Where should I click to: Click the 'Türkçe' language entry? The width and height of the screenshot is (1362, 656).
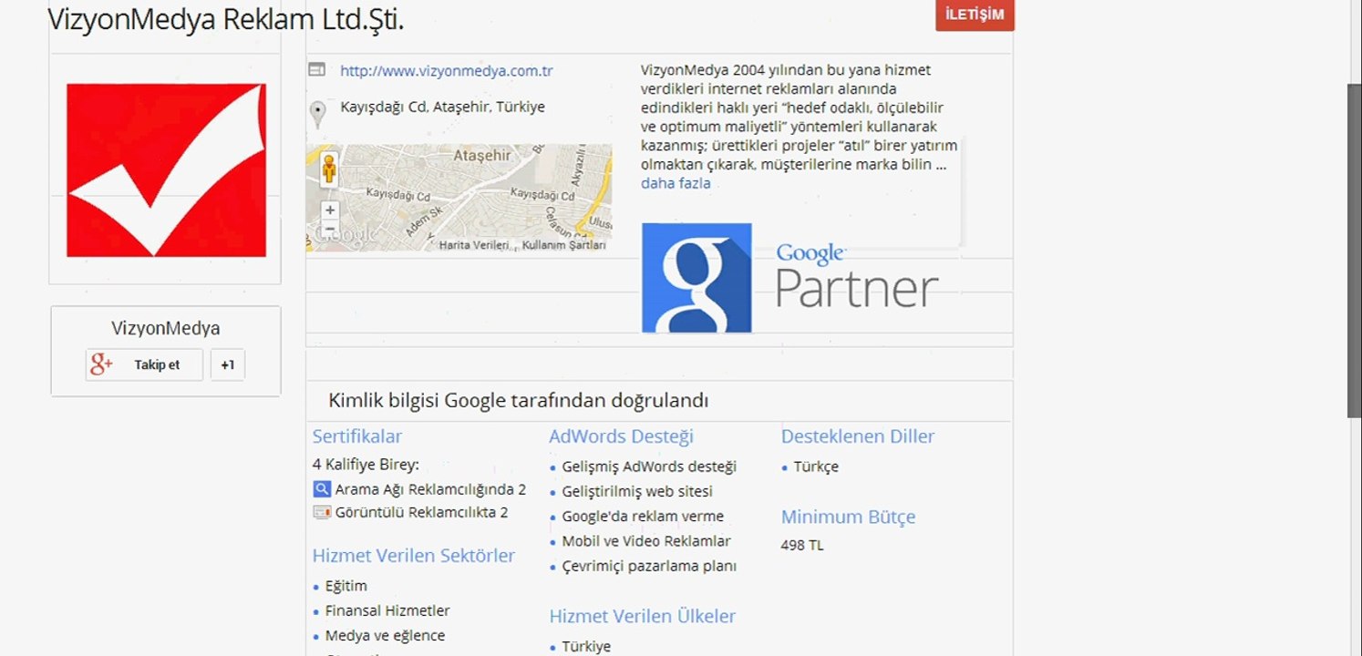click(x=816, y=466)
